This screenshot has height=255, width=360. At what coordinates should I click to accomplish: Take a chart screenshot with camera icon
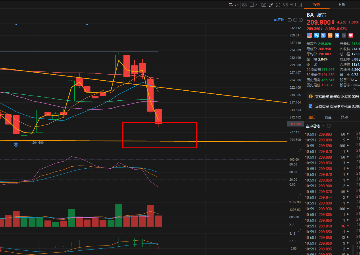264,5
